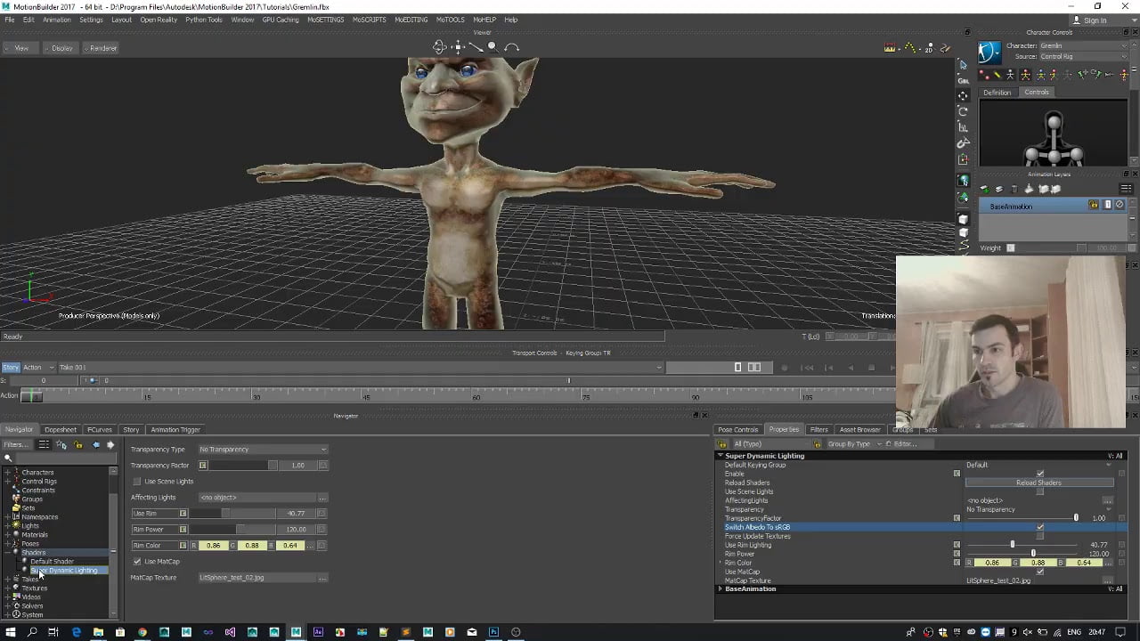Mute the BaseAnimation layer
1140x641 pixels.
1120,206
